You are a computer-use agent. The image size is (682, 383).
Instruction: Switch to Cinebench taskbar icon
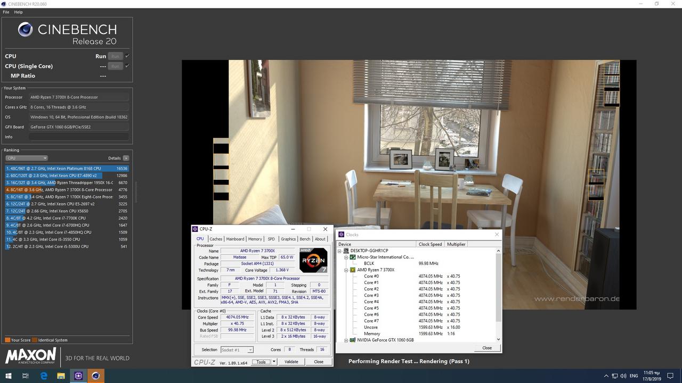[x=95, y=376]
